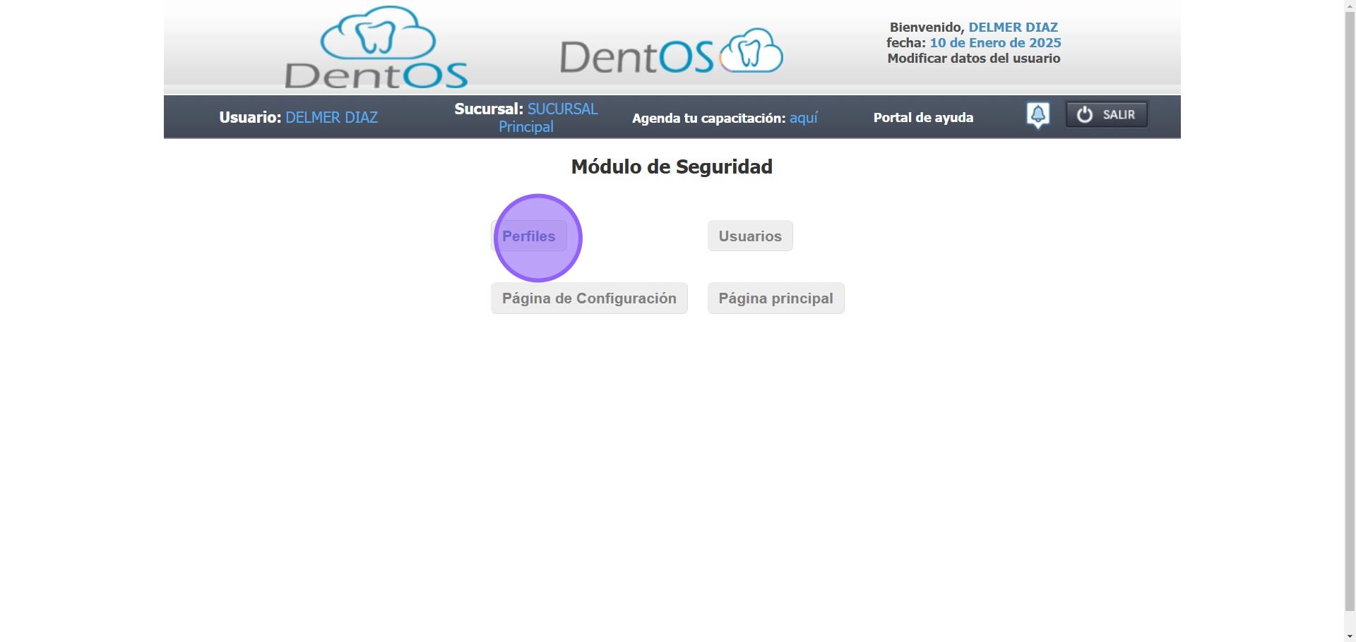
Task: Click the 'Sucursal:' label
Action: [x=489, y=109]
